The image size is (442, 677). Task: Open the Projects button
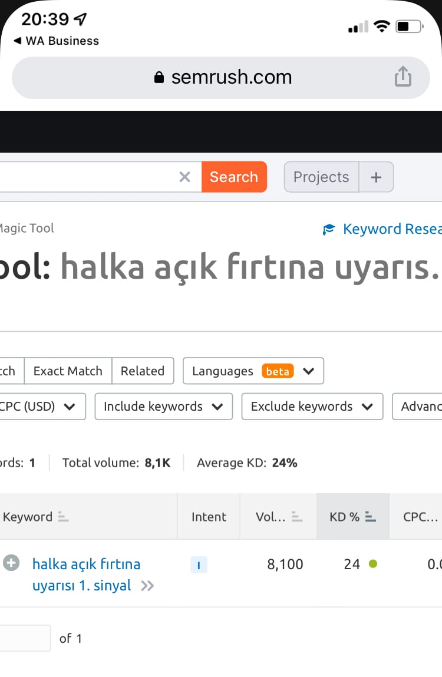coord(321,177)
